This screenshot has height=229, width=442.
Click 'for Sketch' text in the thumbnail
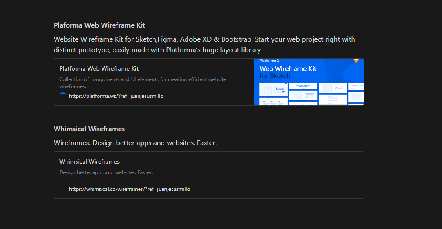point(275,76)
